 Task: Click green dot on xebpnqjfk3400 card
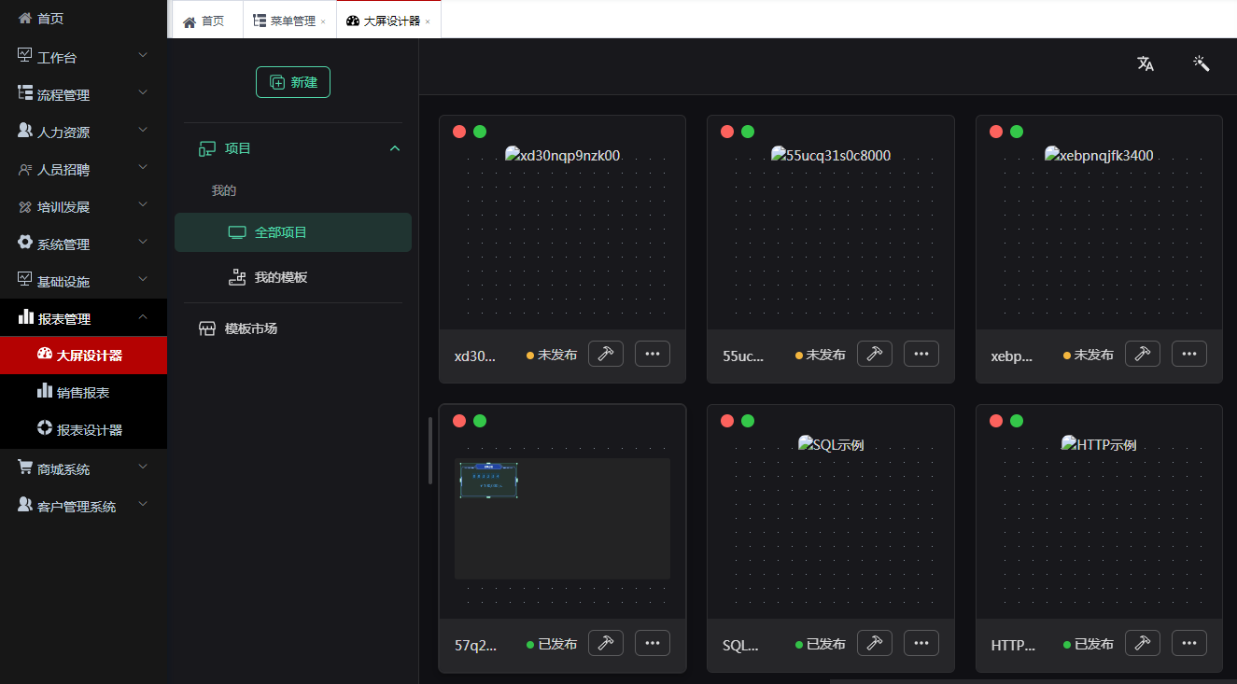[x=1017, y=132]
